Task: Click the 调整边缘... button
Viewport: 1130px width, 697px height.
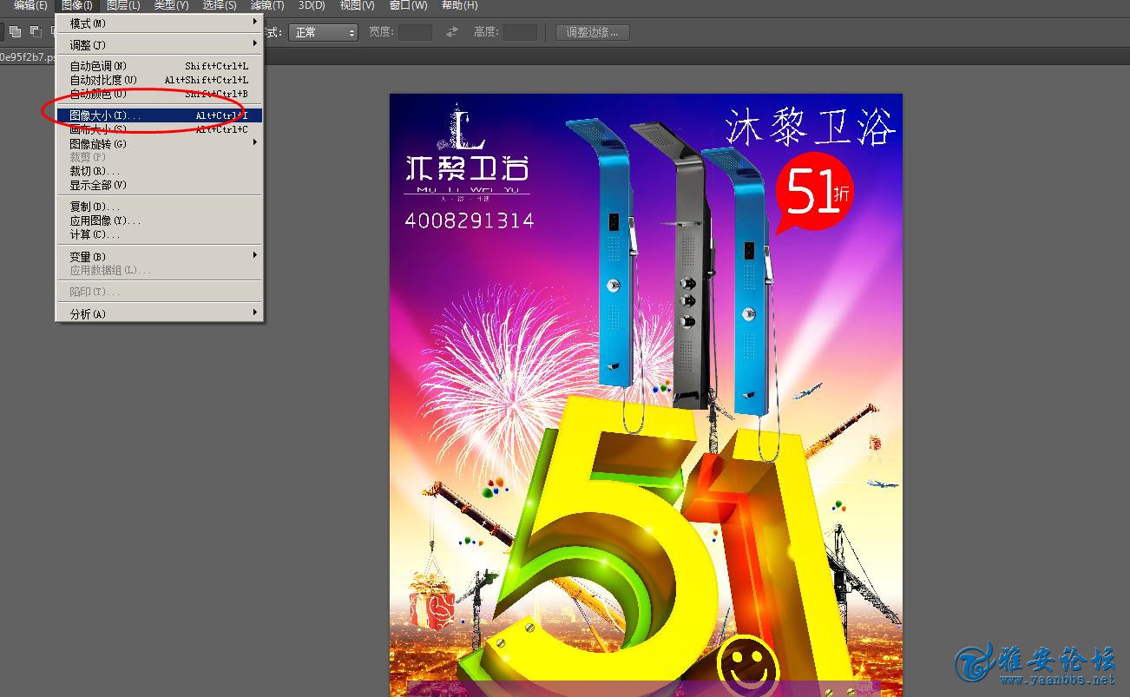Action: (593, 32)
